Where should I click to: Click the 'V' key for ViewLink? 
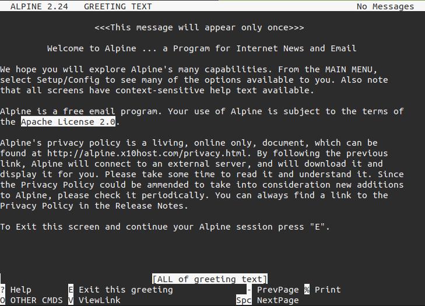pos(71,300)
